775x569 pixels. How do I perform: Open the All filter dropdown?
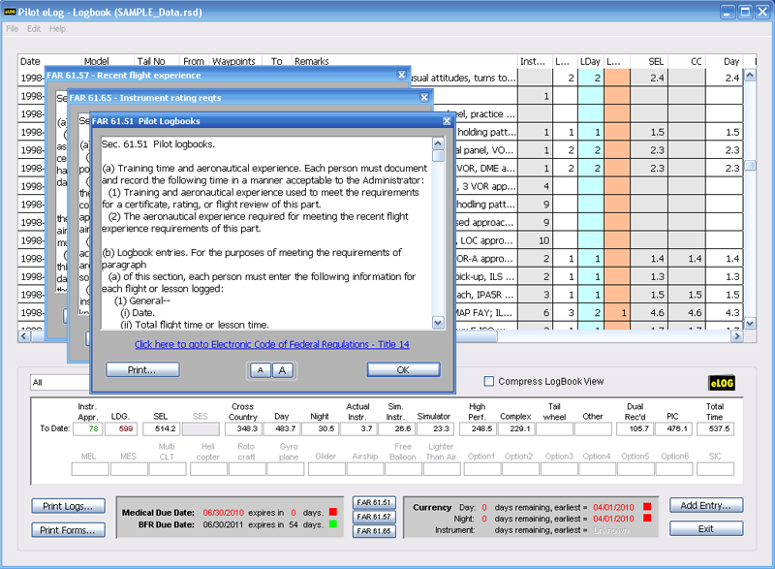(60, 382)
